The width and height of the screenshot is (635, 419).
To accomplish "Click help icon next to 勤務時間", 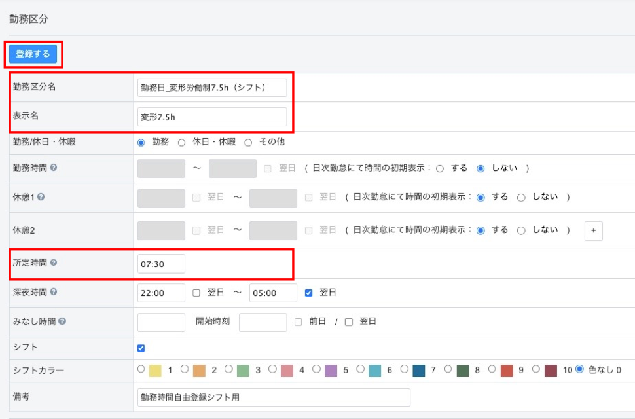I will [x=54, y=168].
